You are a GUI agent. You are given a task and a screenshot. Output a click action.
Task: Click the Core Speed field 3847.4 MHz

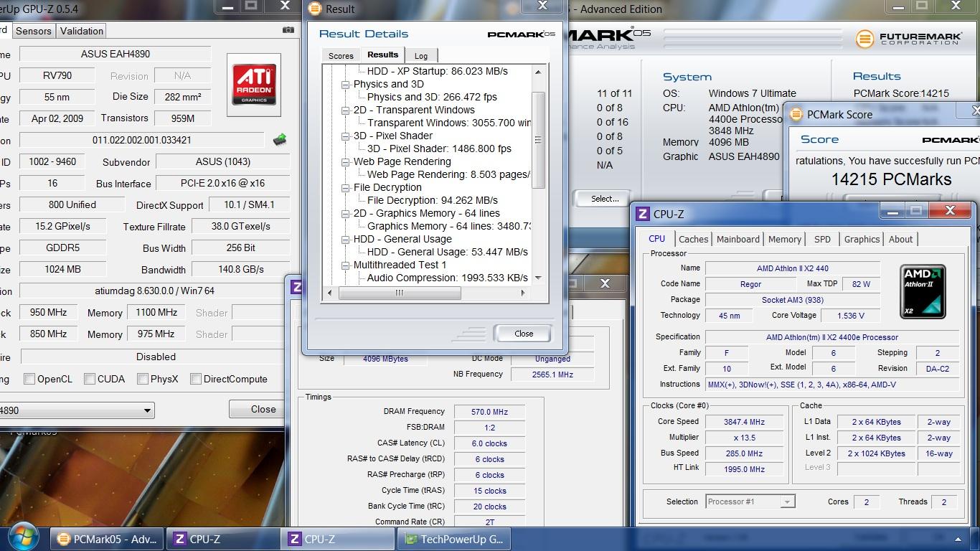click(x=744, y=422)
